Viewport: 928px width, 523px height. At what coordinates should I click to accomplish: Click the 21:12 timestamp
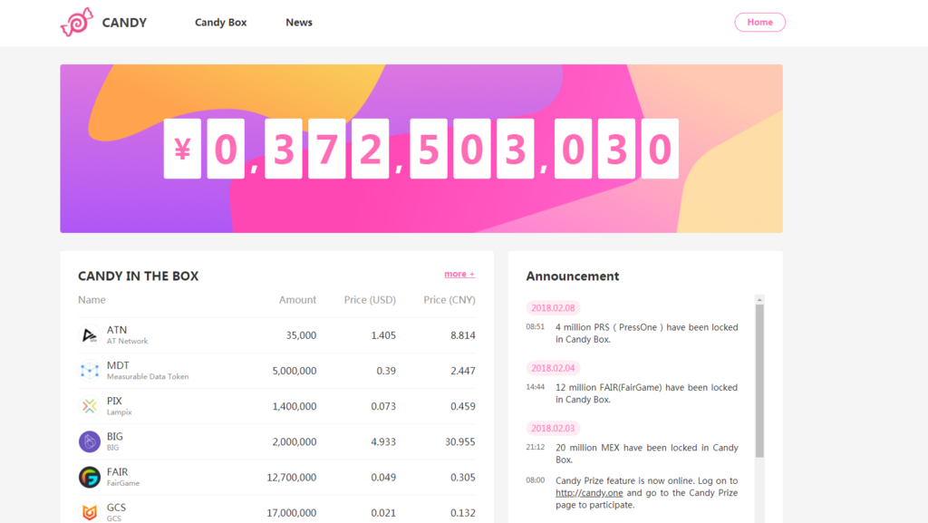pos(535,447)
